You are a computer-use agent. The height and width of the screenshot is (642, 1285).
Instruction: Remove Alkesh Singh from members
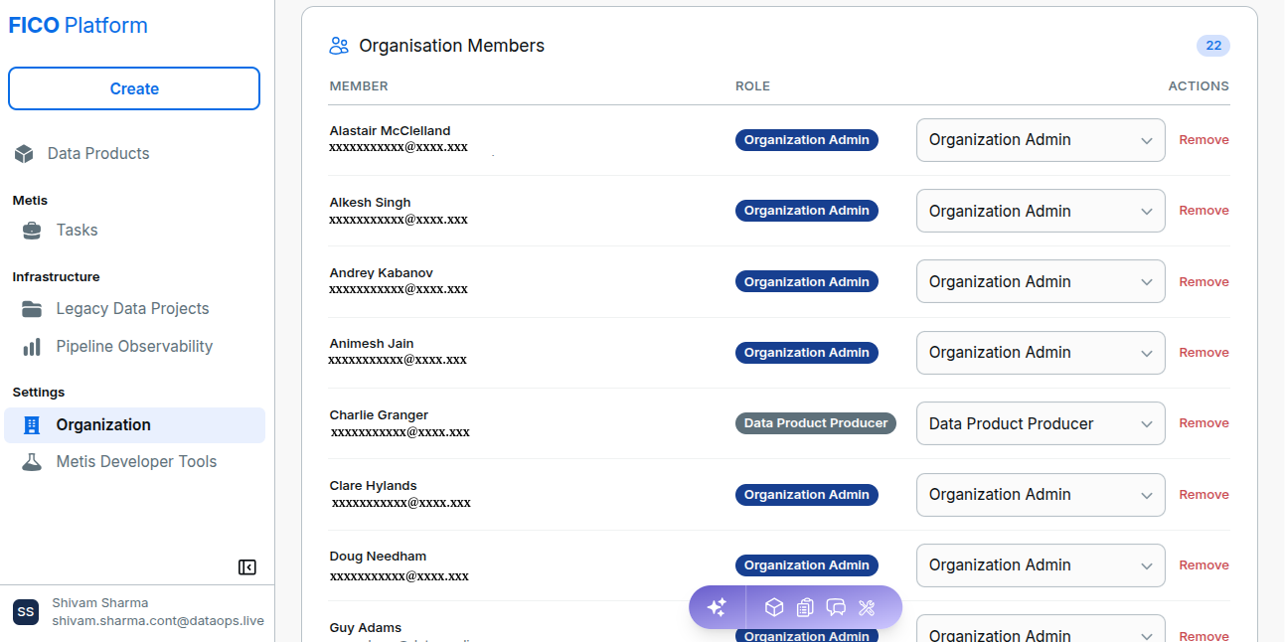tap(1204, 211)
